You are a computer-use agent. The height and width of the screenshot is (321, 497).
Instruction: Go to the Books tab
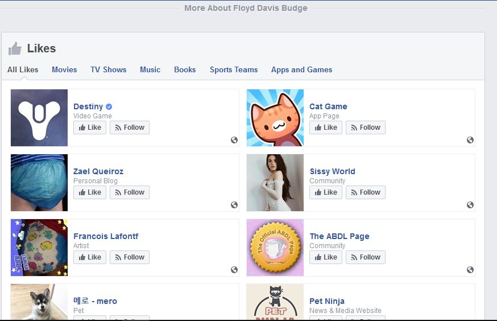(x=185, y=70)
